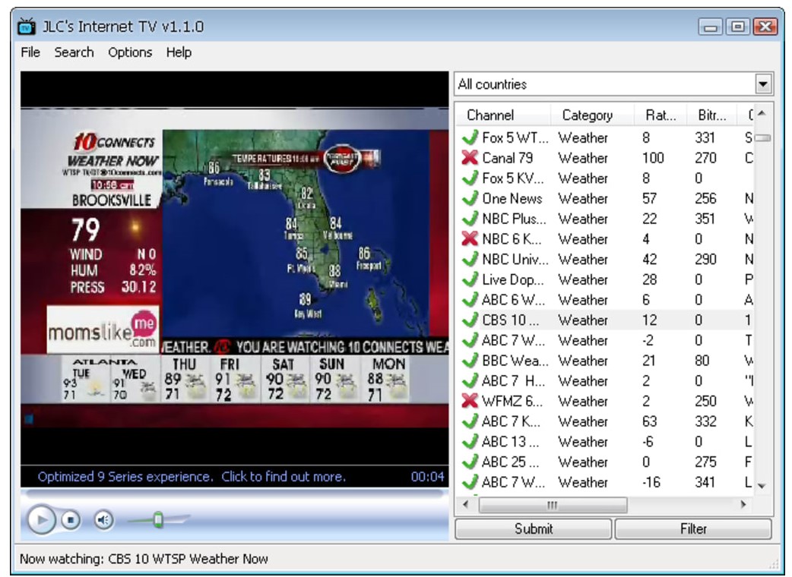Select the check icon beside BBC Wea
The image size is (792, 577).
470,360
